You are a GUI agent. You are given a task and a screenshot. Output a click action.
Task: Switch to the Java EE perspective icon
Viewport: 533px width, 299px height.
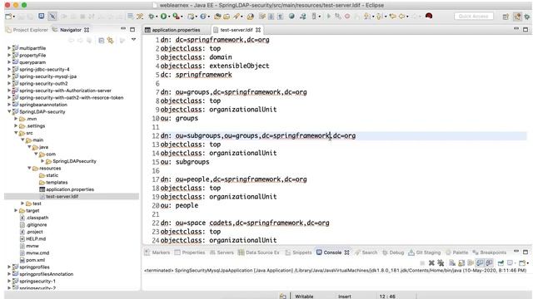tap(517, 17)
